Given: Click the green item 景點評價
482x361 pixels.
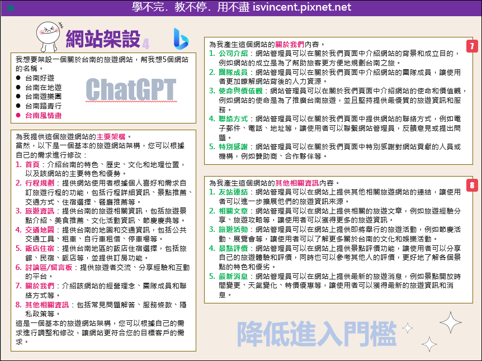Looking at the screenshot, I should coord(233,248).
